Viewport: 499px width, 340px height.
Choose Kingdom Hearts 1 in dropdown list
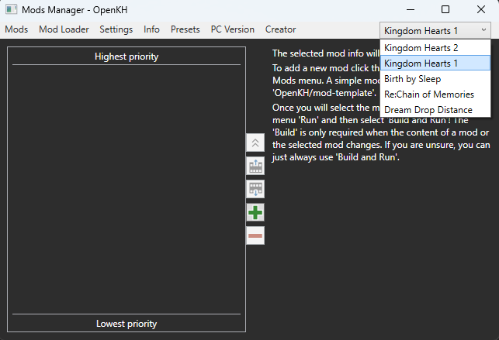[x=435, y=64]
